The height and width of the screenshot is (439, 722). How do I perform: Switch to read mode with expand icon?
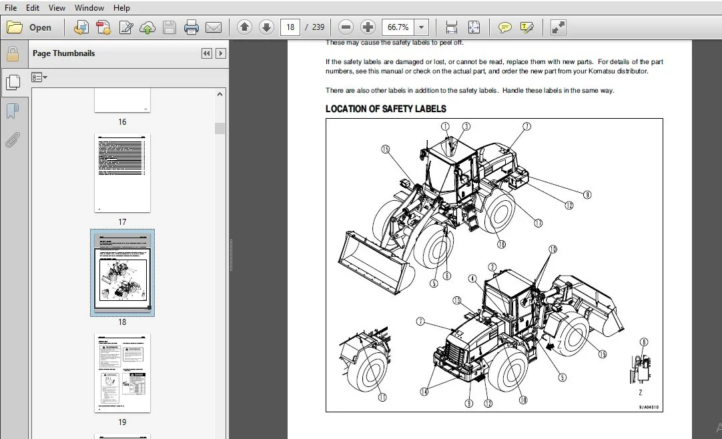(x=558, y=27)
